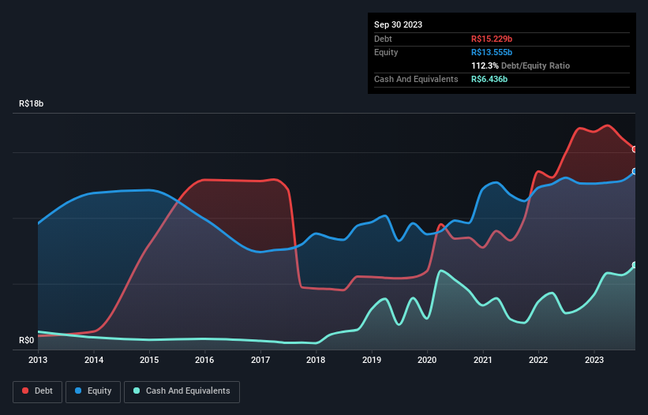Click the Equity label in tooltip
Image resolution: width=648 pixels, height=415 pixels.
[386, 52]
